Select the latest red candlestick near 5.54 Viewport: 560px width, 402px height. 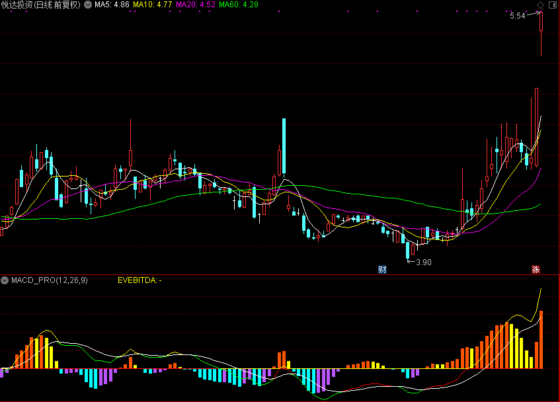[x=541, y=23]
